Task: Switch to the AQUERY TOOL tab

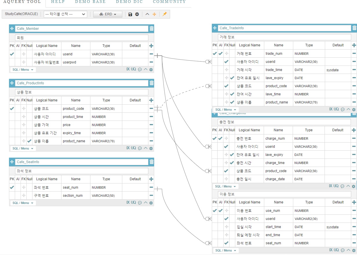Action: (21, 2)
